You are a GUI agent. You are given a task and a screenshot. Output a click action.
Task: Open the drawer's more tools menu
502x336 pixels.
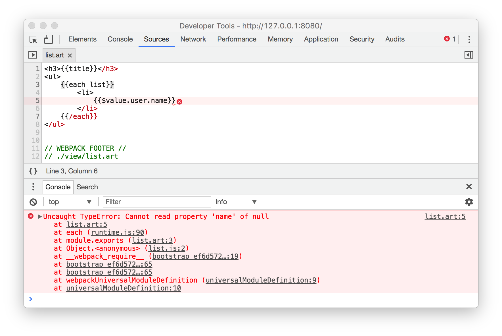[x=33, y=187]
